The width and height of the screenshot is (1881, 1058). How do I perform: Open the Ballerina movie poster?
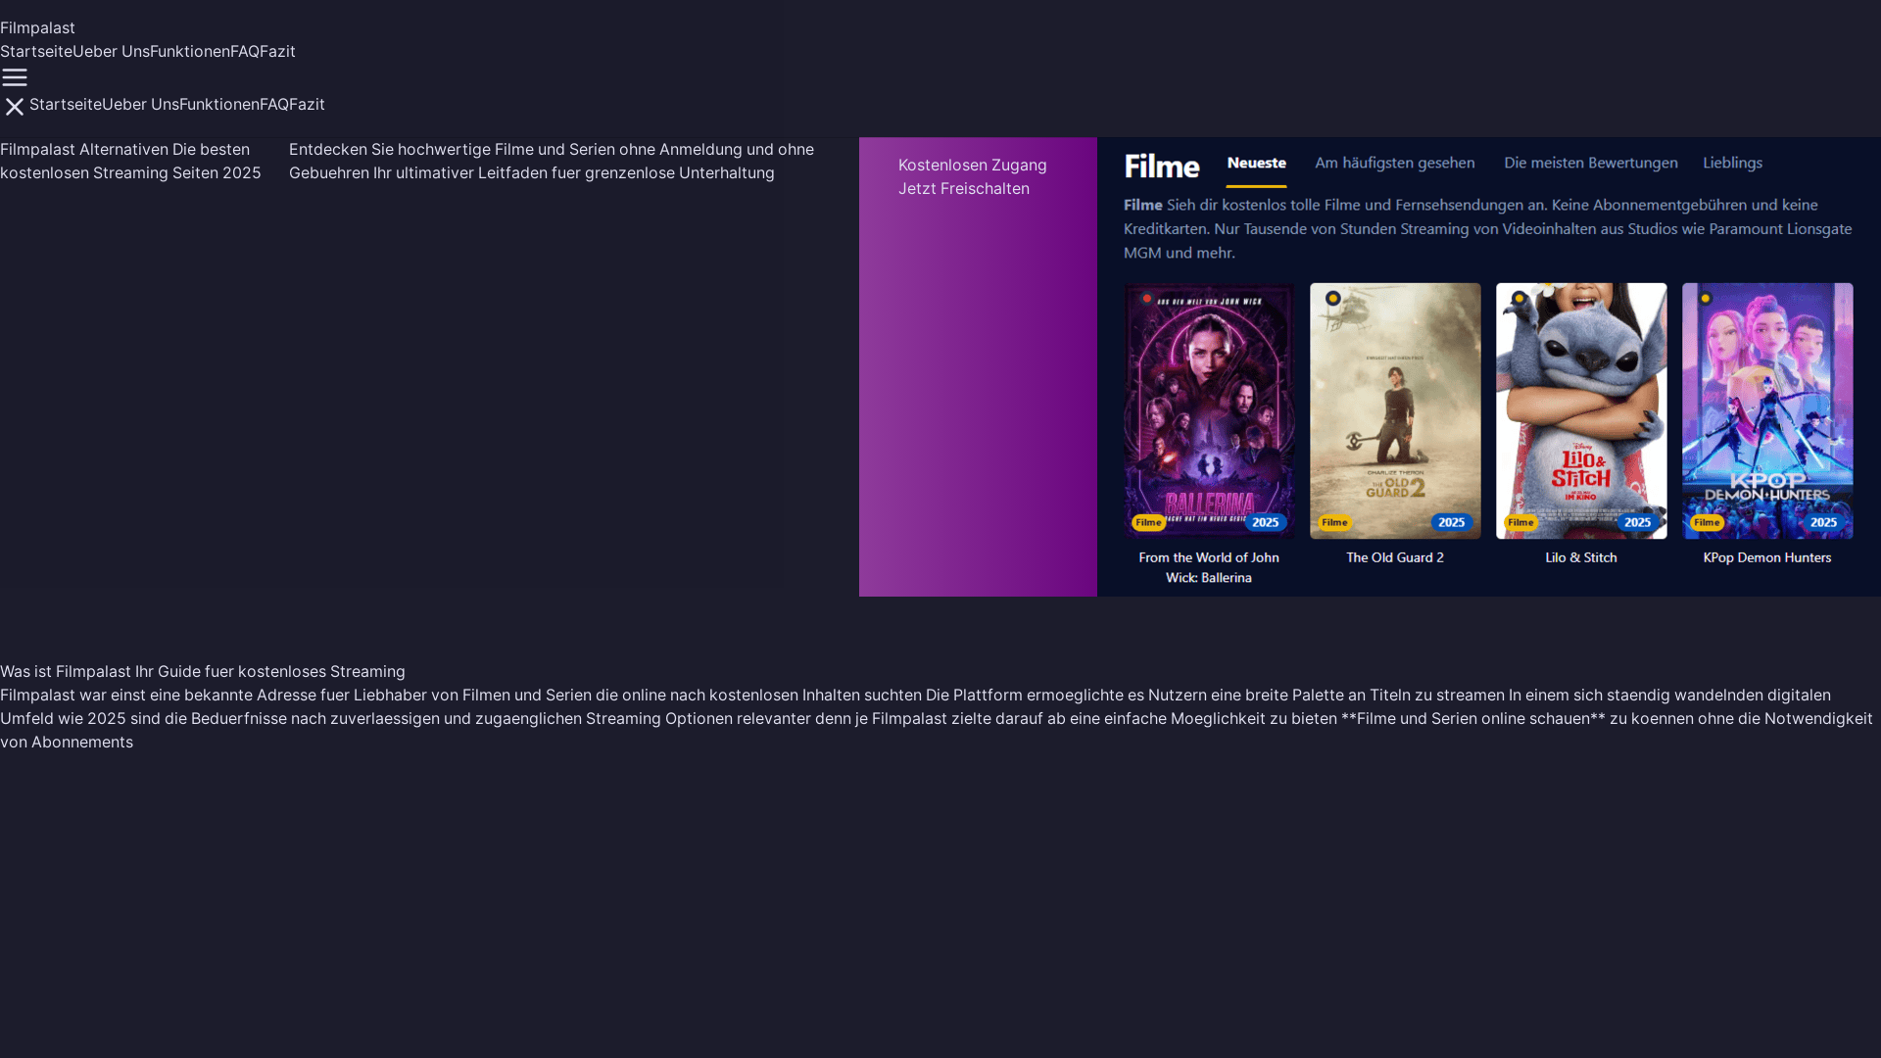point(1209,410)
